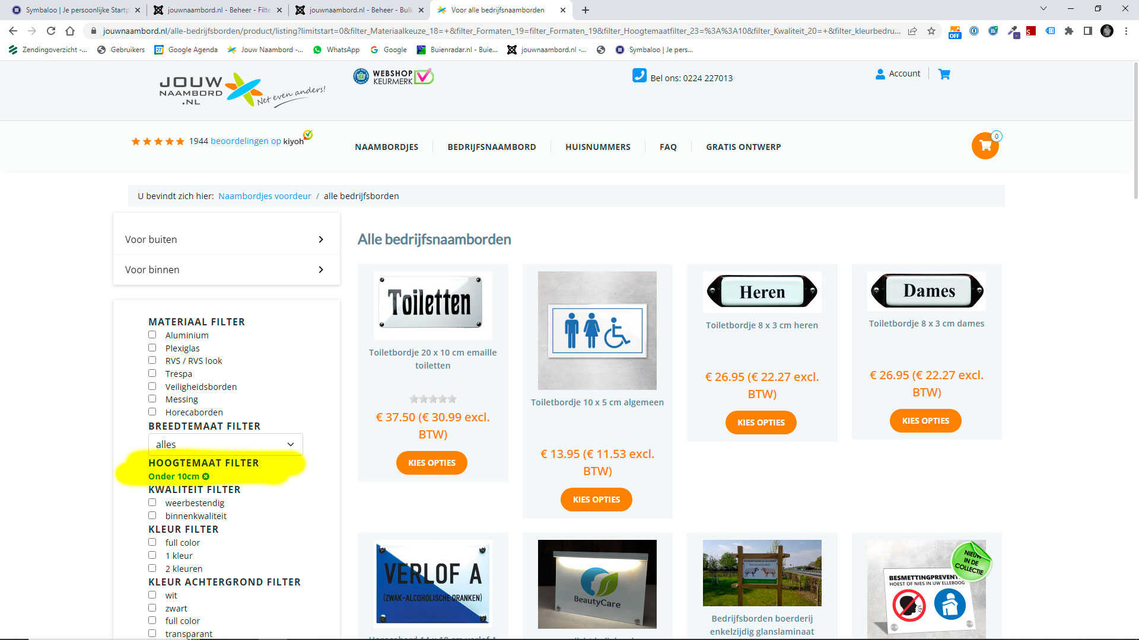
Task: Click the browser reload icon
Action: tap(51, 31)
